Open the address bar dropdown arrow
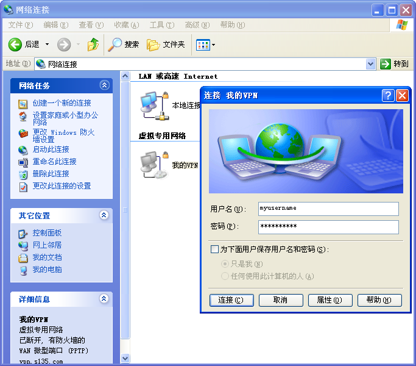The image size is (416, 366). [371, 64]
